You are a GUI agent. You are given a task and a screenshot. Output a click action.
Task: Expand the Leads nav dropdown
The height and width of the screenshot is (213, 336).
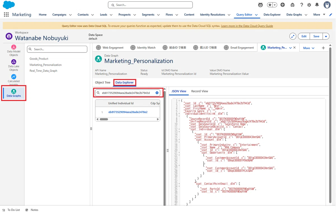tap(111, 15)
